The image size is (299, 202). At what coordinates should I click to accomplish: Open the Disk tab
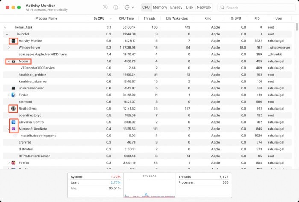[x=190, y=7]
